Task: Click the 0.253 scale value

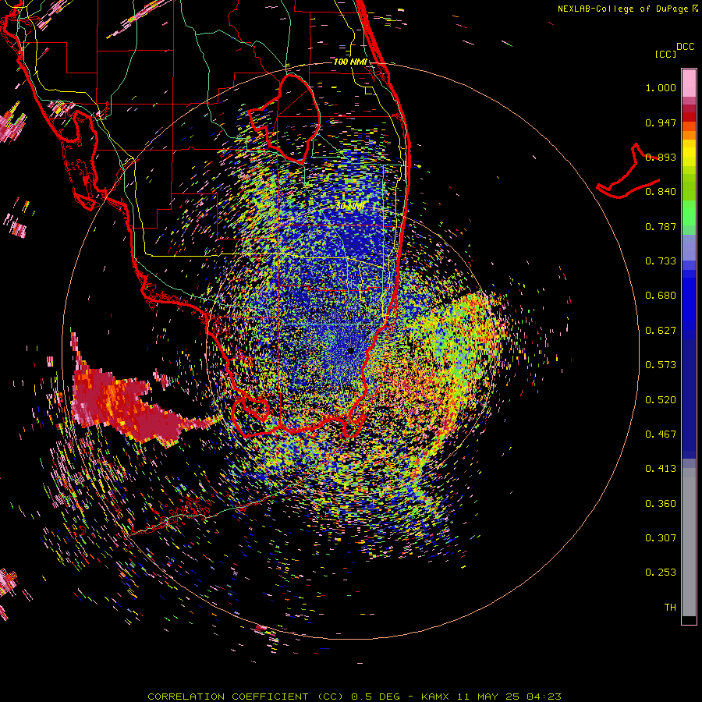Action: [661, 573]
